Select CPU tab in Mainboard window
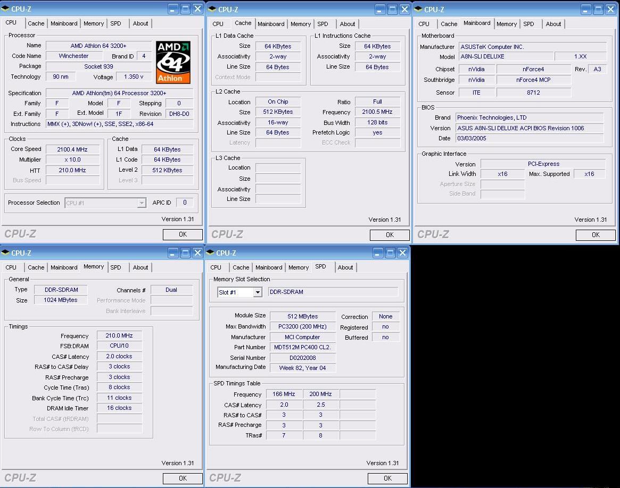Screen dimensions: 620x488 424,24
